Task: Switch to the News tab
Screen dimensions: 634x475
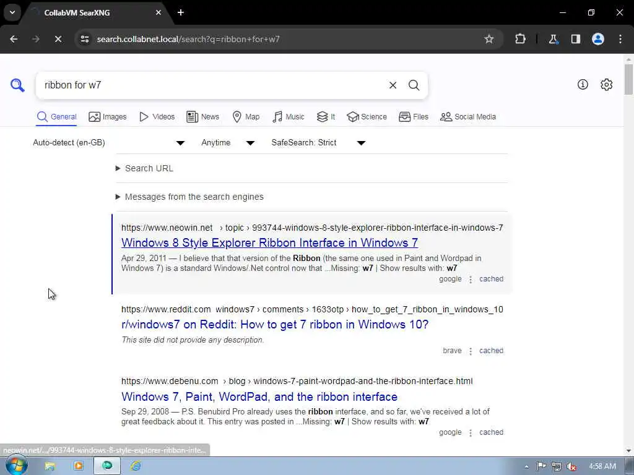Action: 202,117
